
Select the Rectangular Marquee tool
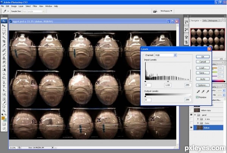tap(4, 30)
